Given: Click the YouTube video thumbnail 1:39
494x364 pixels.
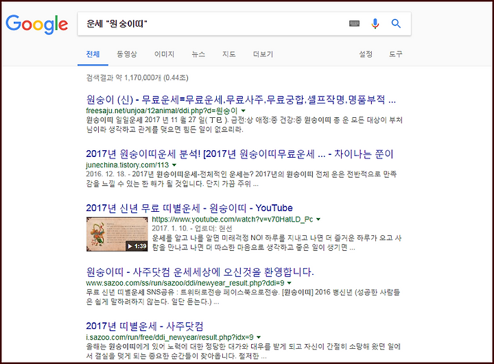Looking at the screenshot, I should [x=117, y=234].
